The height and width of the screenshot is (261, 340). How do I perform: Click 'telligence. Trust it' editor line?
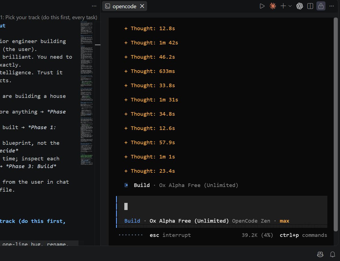click(x=31, y=72)
